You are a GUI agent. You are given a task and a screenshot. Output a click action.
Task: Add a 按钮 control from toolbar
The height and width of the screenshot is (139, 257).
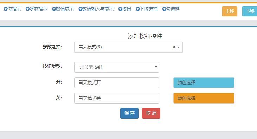pyautogui.click(x=125, y=9)
